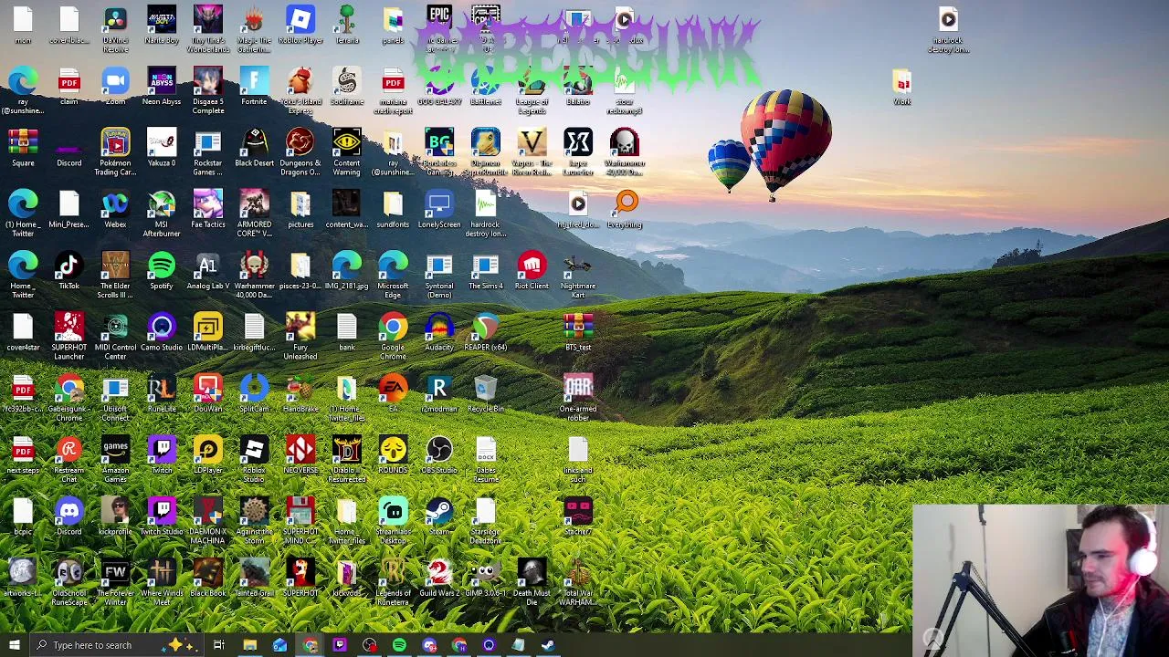Click the Balatro desktop shortcut
Screen dimensions: 1169x657
(578, 86)
